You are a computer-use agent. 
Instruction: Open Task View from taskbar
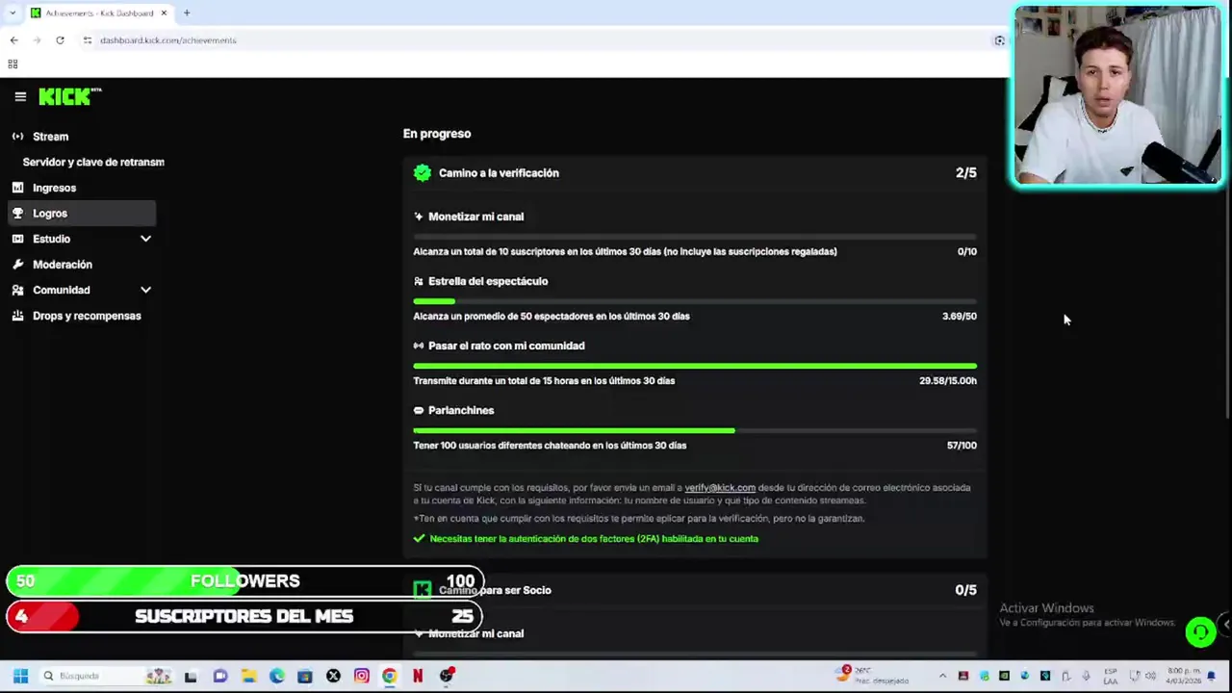click(x=191, y=676)
